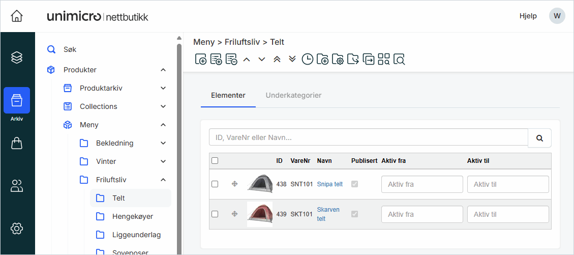Tick the checkbox for Snipa telt row

pos(215,184)
